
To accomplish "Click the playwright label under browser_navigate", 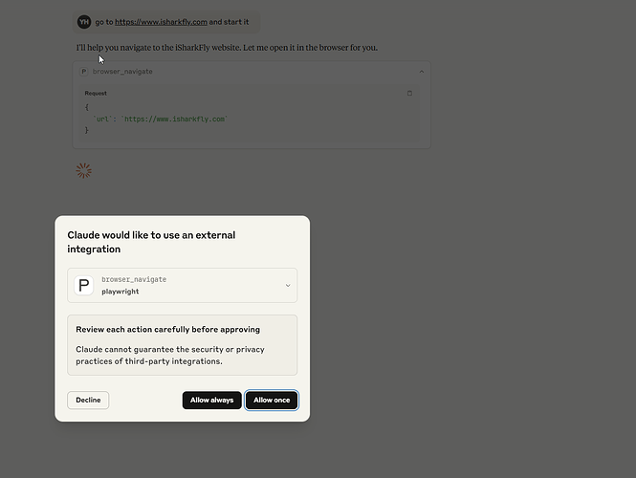I will coord(121,292).
